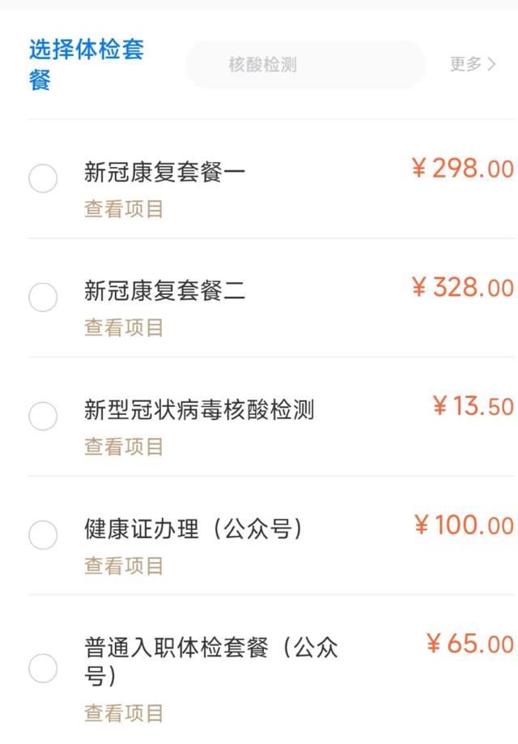Open 查看项目 under 新冠康复套餐一
The width and height of the screenshot is (518, 744).
(x=123, y=210)
